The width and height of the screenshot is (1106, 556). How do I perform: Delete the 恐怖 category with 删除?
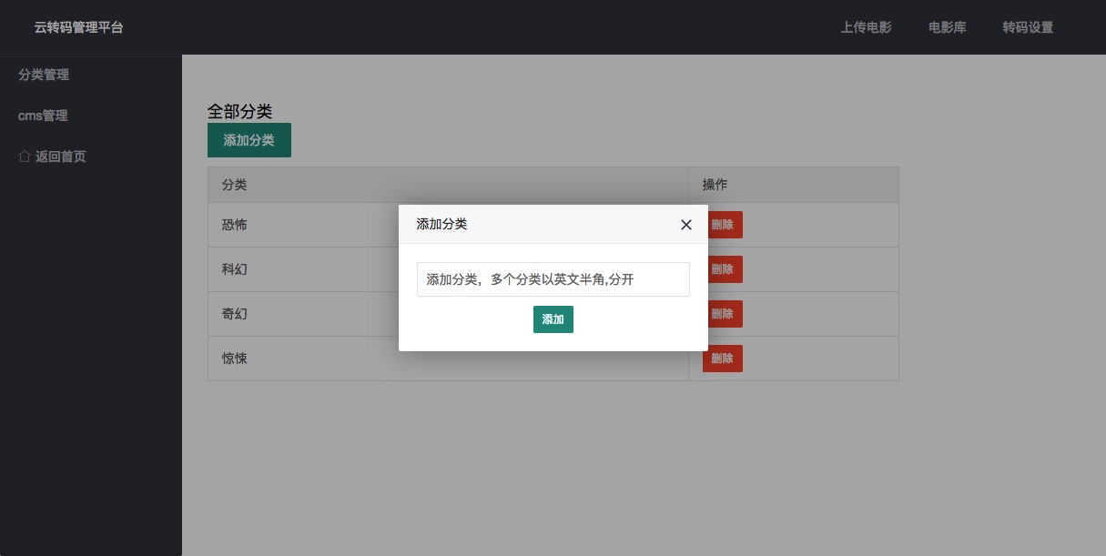click(x=723, y=225)
